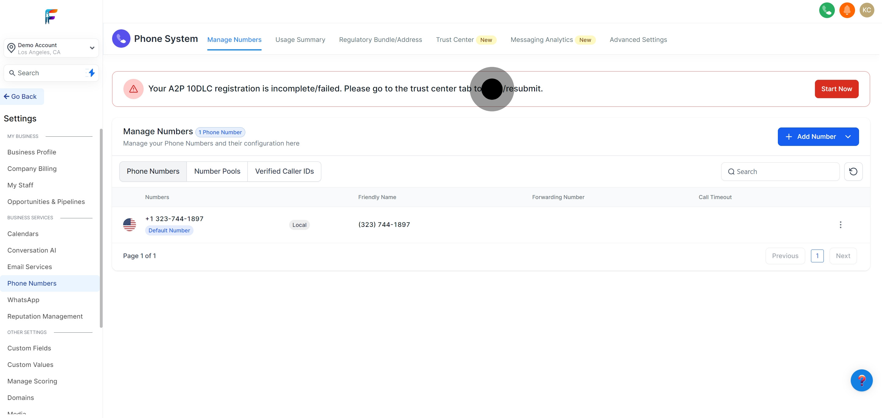The height and width of the screenshot is (418, 882).
Task: Click the refresh numbers icon
Action: tap(853, 172)
